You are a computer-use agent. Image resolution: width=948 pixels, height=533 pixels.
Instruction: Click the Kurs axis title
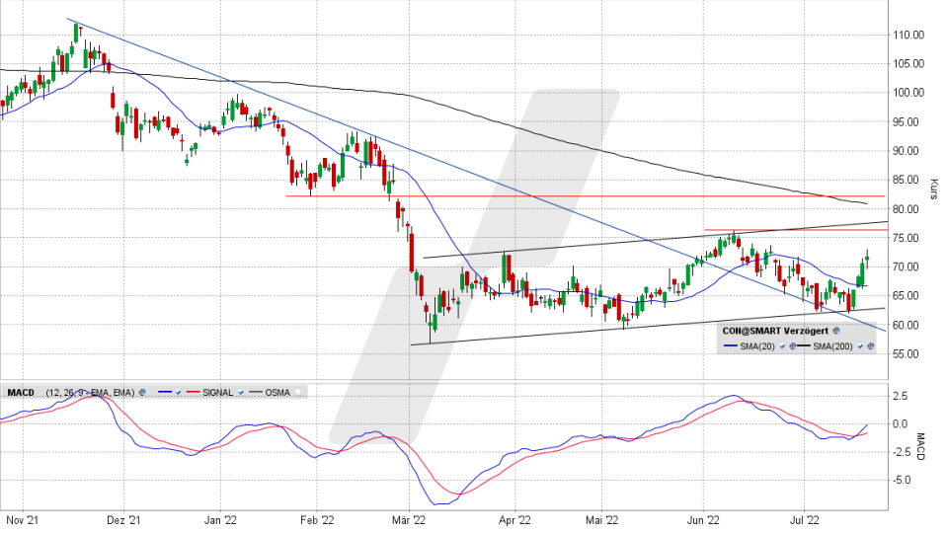(x=934, y=190)
